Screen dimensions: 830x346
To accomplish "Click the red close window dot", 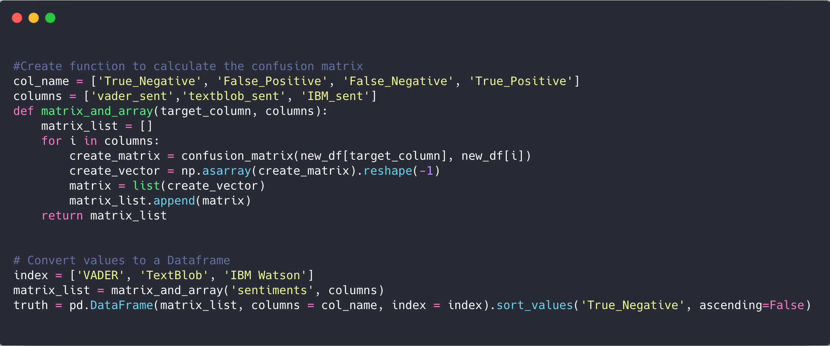I will click(17, 18).
